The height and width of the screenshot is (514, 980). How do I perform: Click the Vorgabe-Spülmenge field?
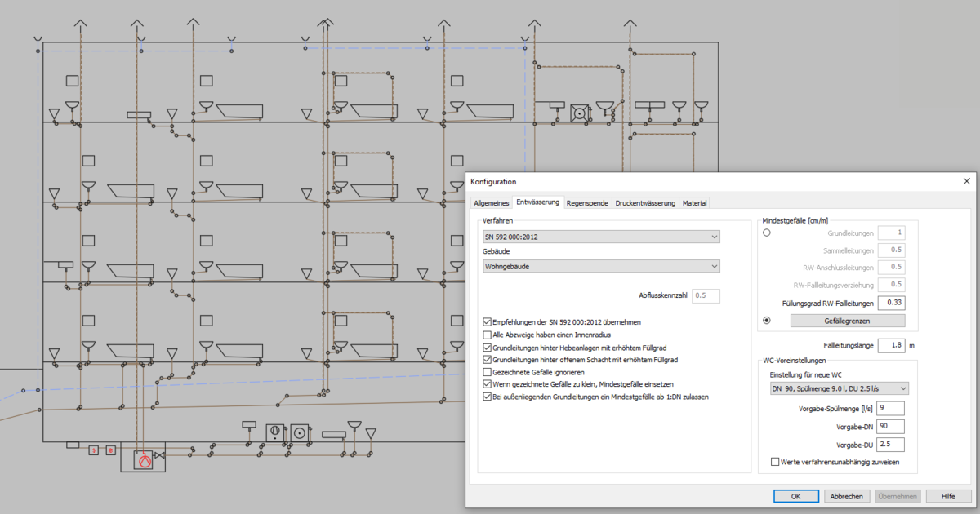click(891, 408)
